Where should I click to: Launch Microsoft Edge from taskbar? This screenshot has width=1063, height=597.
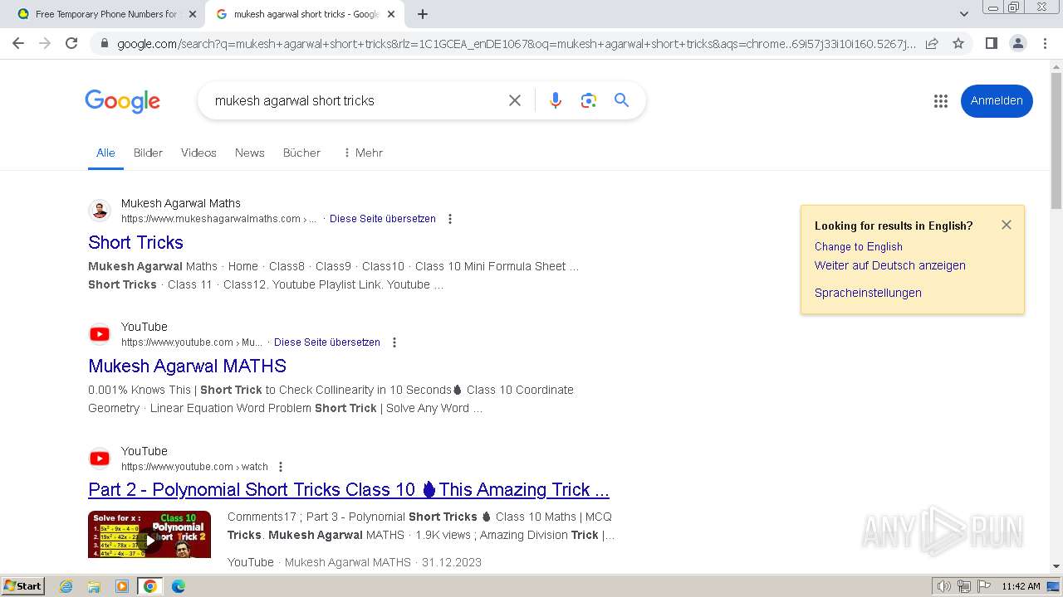coord(179,586)
